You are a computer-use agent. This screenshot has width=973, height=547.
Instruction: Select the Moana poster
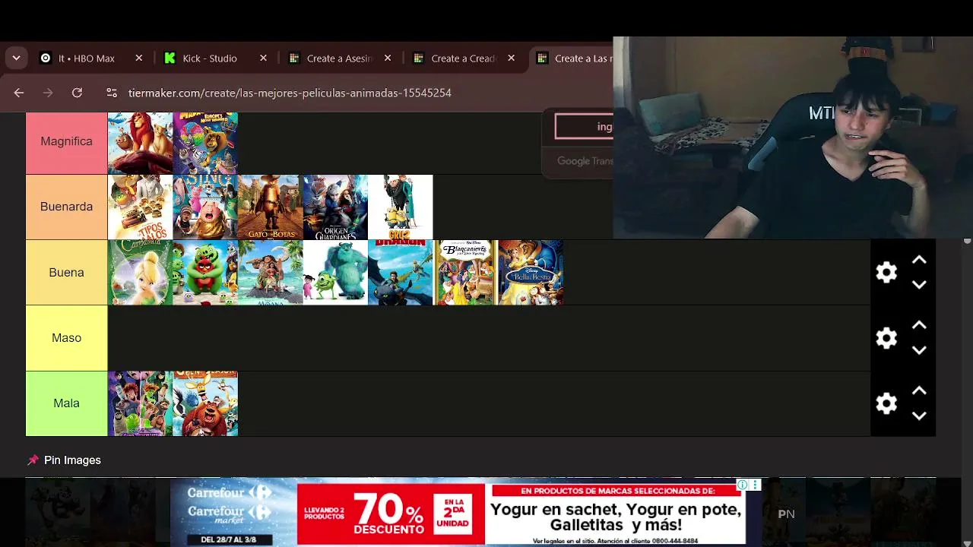tap(271, 273)
